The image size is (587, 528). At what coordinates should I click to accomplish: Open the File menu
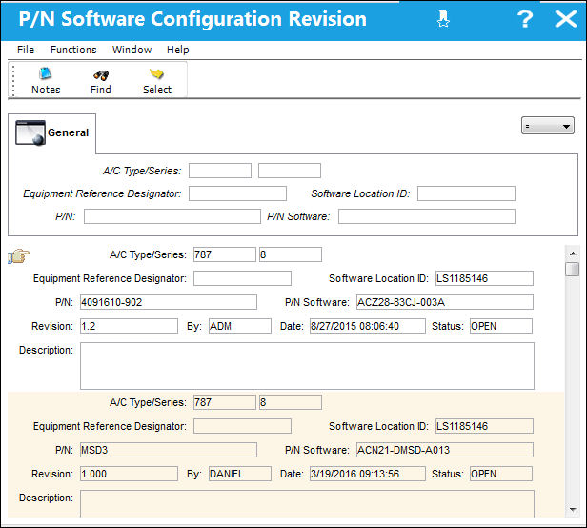point(26,50)
